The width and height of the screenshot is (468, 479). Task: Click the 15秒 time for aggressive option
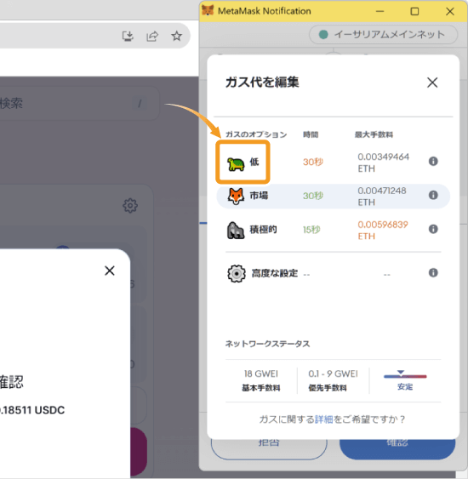pyautogui.click(x=311, y=230)
